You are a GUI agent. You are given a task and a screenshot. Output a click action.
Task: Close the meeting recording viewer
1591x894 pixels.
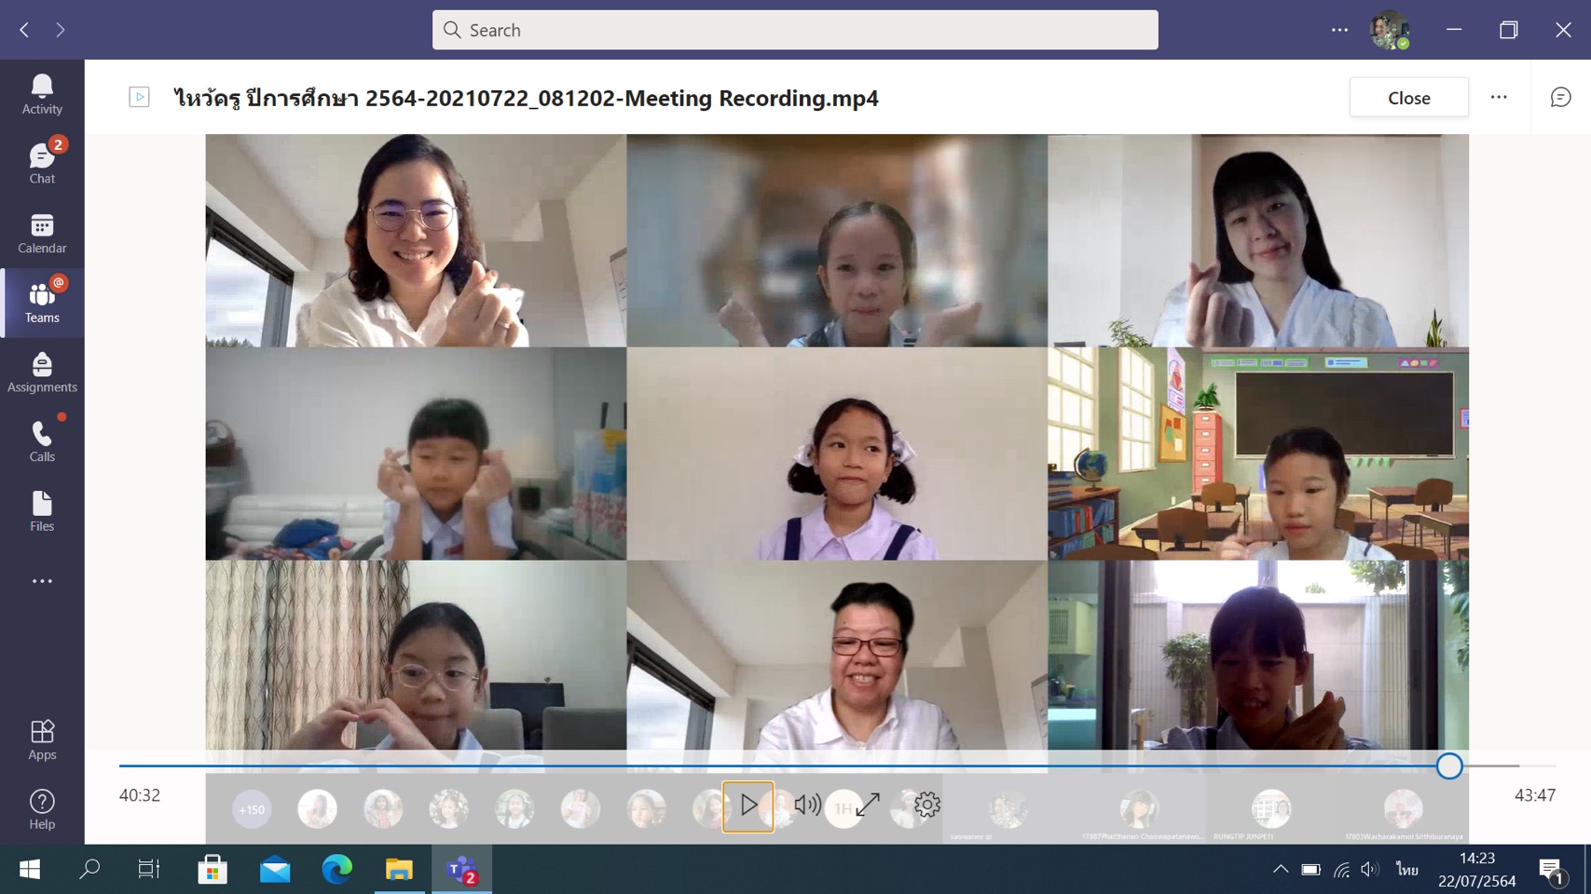pyautogui.click(x=1408, y=98)
